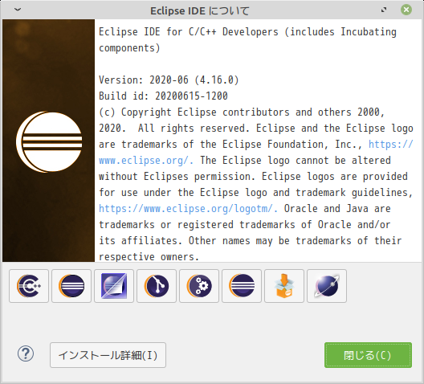Open the https://www.eclipse.org/logotm/ link
Screen dimensions: 424x384
click(188, 209)
